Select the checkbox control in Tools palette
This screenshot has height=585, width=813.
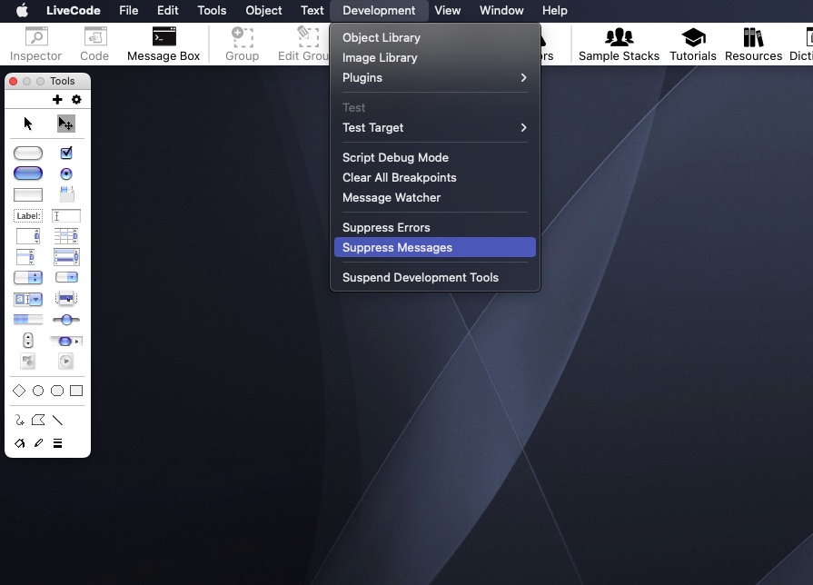click(x=66, y=154)
